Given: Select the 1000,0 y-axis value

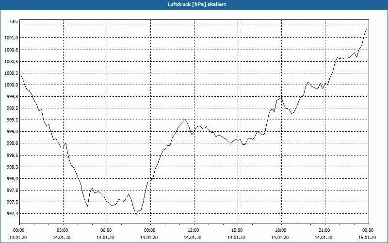Looking at the screenshot, I should tap(11, 85).
